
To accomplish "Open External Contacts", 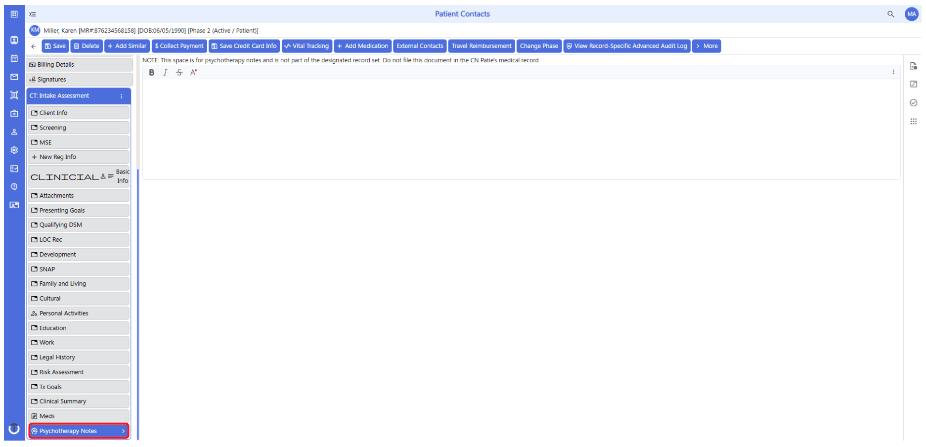I will (x=420, y=46).
